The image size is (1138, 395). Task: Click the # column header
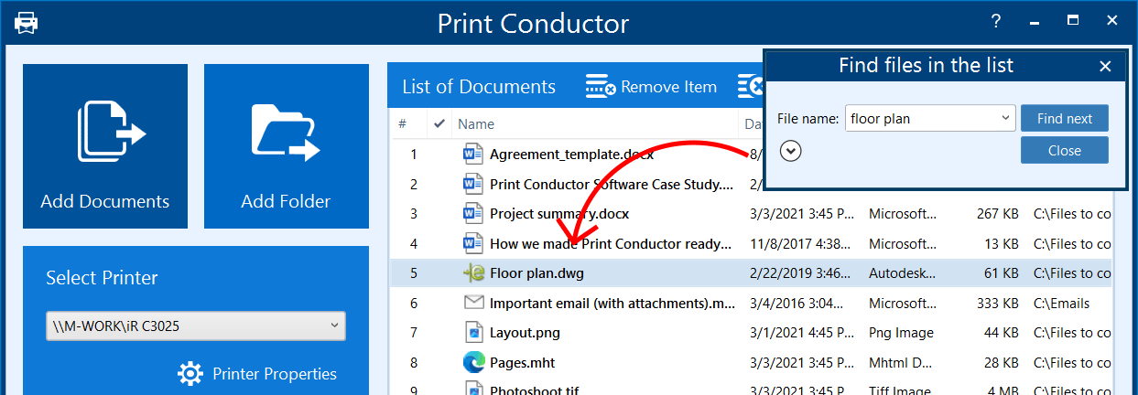point(402,123)
